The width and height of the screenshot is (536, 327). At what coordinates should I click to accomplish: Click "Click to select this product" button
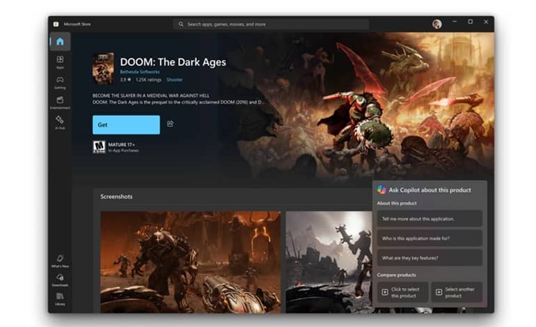402,292
